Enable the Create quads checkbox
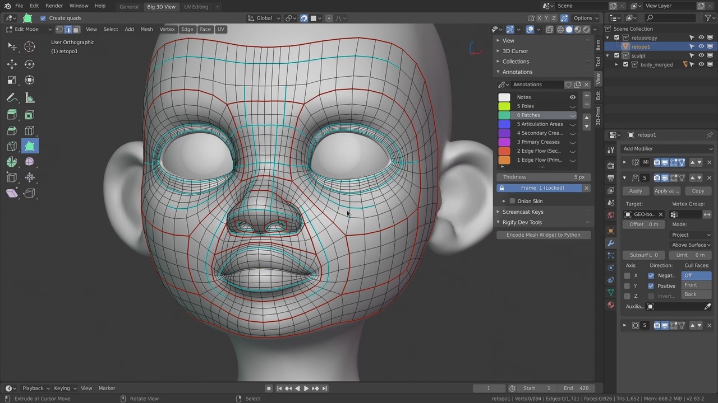The width and height of the screenshot is (718, 403). click(x=43, y=18)
